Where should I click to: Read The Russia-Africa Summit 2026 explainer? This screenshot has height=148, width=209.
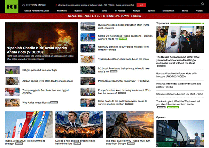click(178, 60)
